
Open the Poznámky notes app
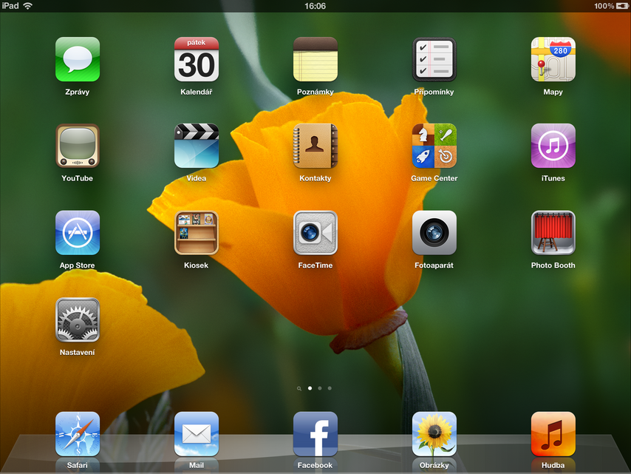coord(315,59)
